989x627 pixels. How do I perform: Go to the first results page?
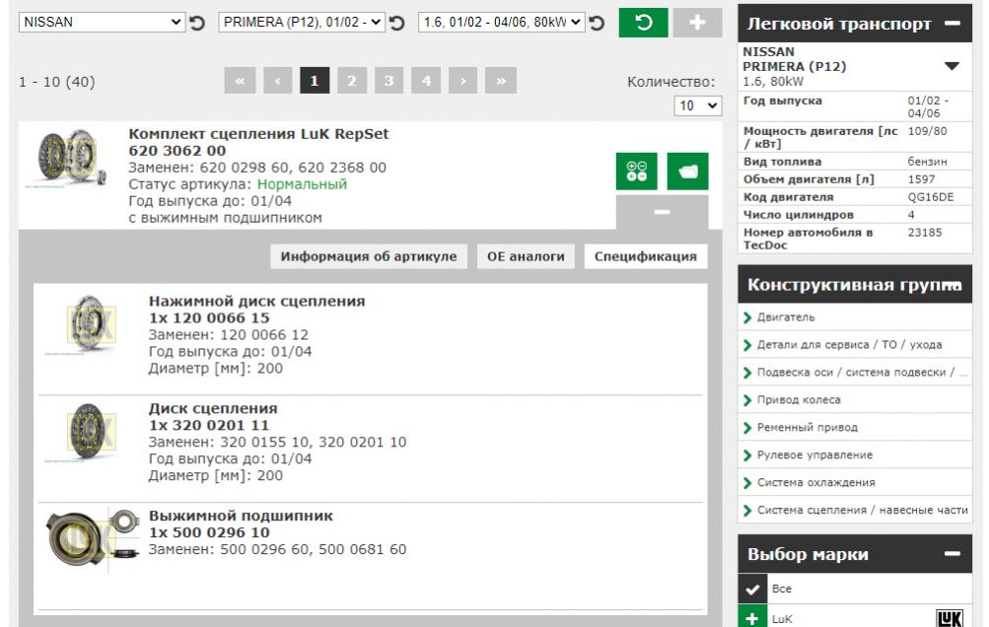point(240,81)
